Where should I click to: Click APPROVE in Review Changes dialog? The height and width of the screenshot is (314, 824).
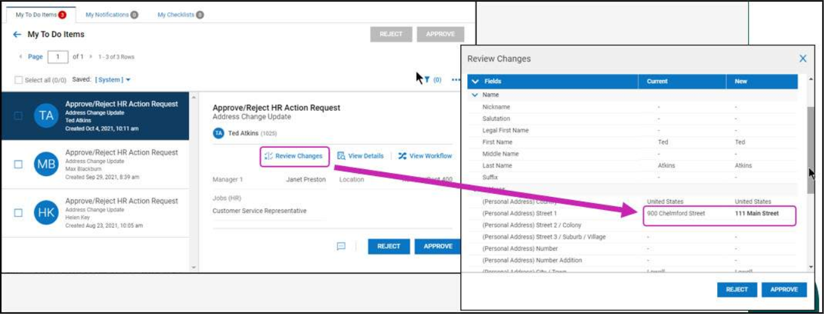(784, 289)
